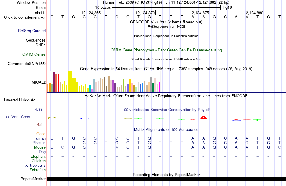This screenshot has width=286, height=186.
Task: Click the yellow C in the PhyloP conservation track
Action: coord(52,118)
